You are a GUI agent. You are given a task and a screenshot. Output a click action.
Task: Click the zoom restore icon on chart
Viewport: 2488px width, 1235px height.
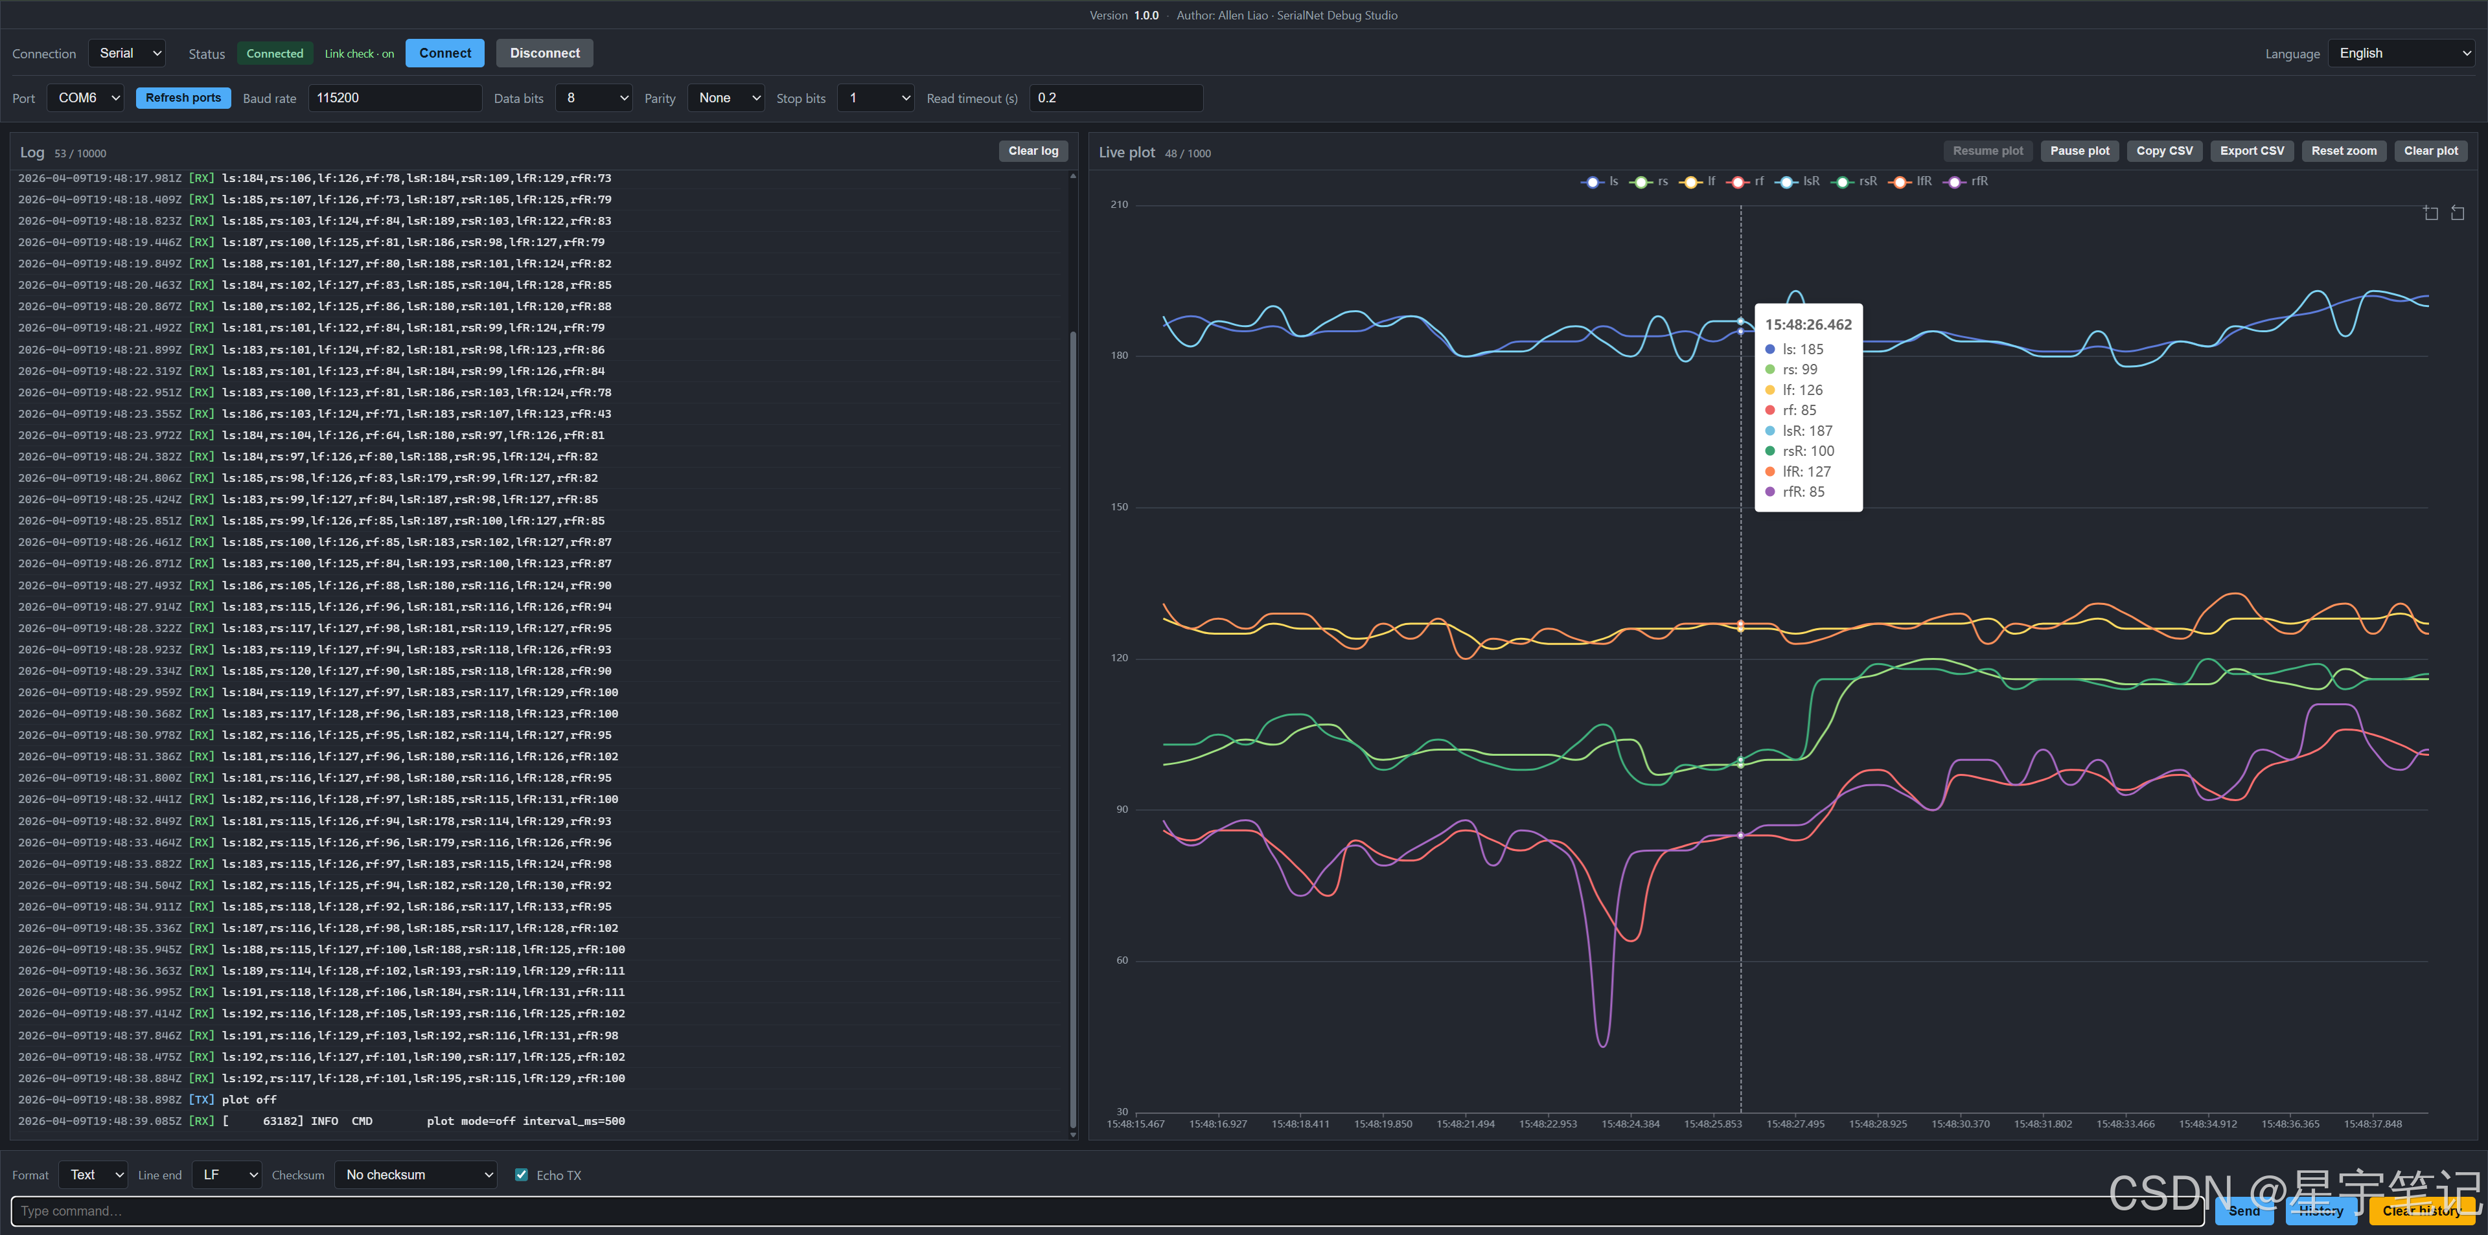click(x=2457, y=214)
